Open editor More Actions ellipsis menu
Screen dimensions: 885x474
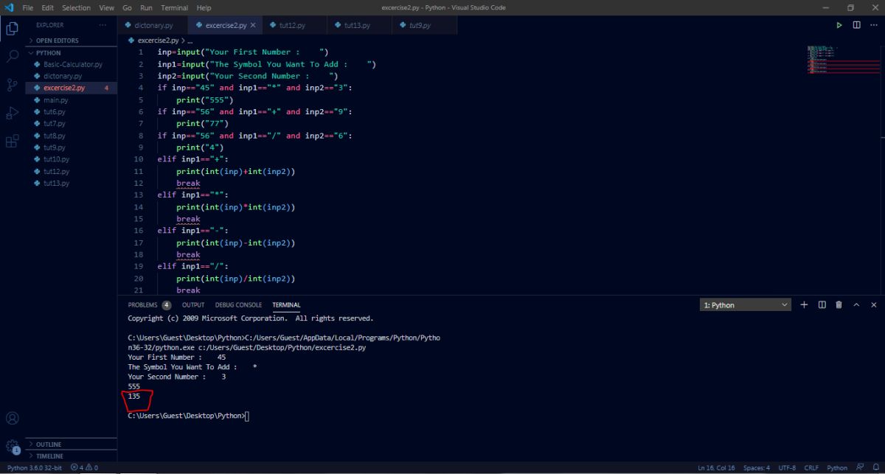873,25
